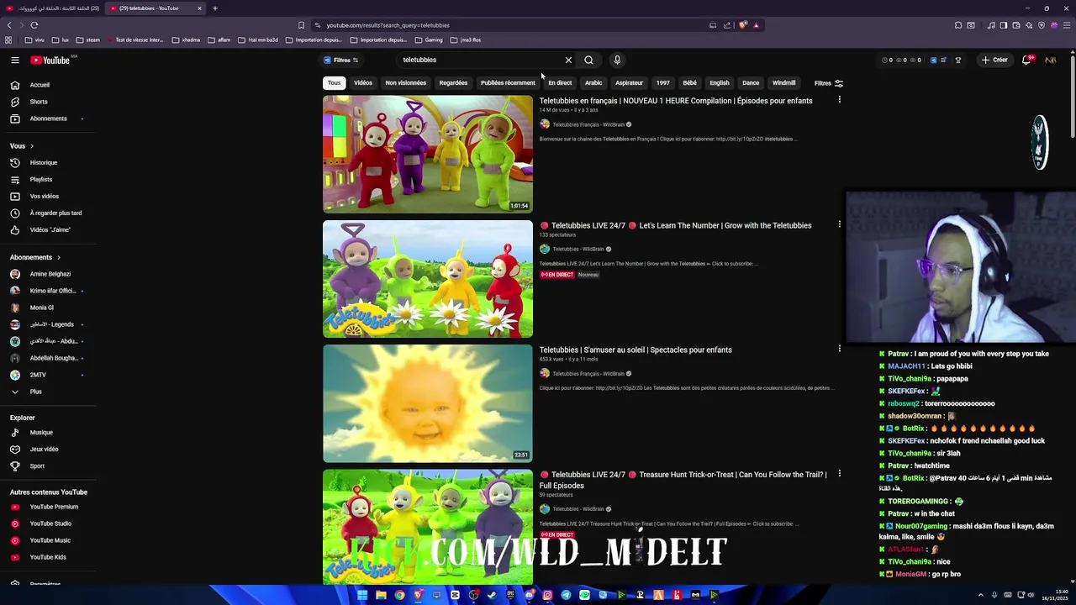Open the search Filtres panel on the right
The width and height of the screenshot is (1076, 605).
[829, 83]
